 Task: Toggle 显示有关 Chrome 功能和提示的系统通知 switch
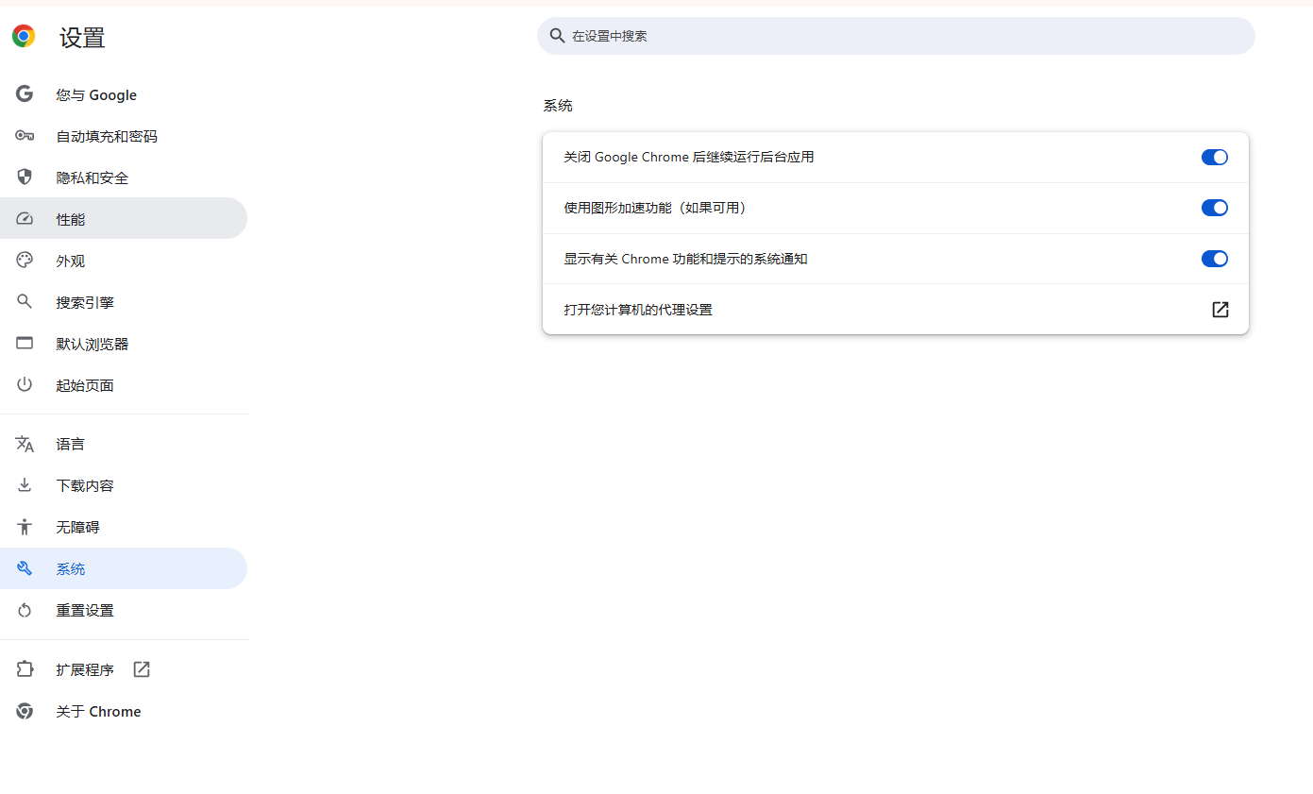coord(1214,259)
